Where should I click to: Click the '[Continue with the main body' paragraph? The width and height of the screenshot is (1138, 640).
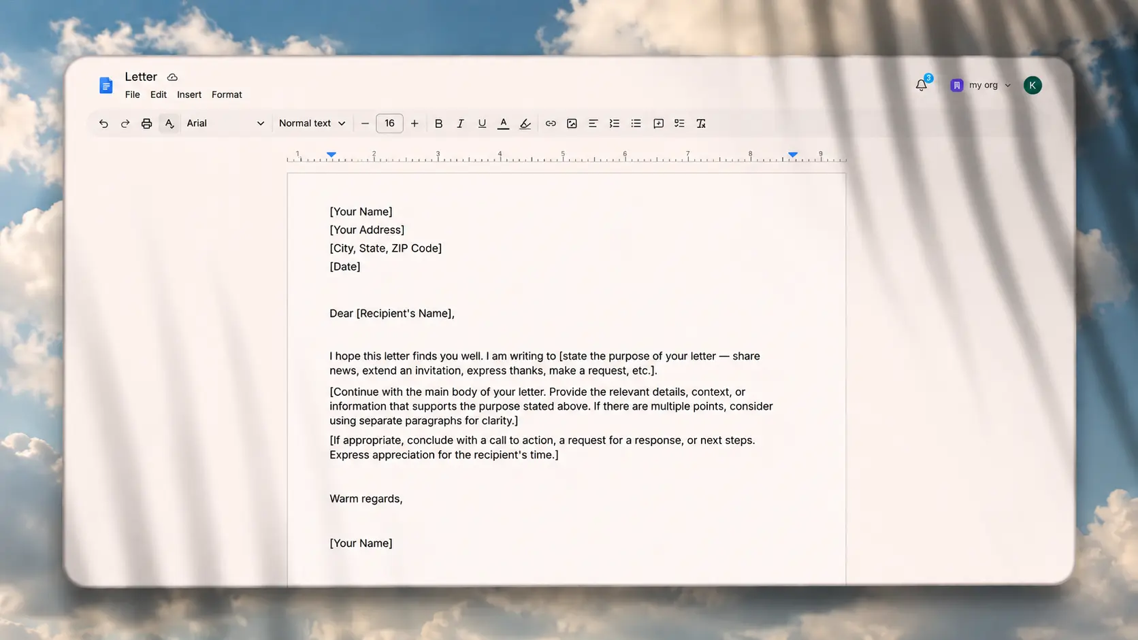pos(551,406)
